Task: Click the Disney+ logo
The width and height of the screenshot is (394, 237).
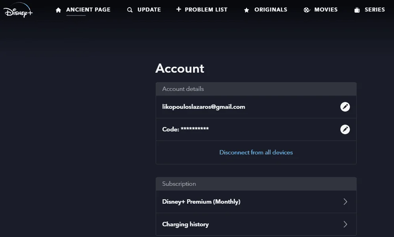Action: 18,10
